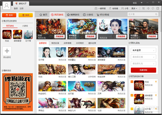This screenshot has height=115, width=162.
Task: Toggle fullscreen with the expand icon
Action: coord(158,8)
